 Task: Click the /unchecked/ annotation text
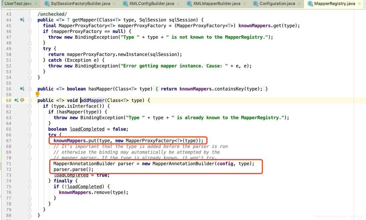tap(52, 14)
